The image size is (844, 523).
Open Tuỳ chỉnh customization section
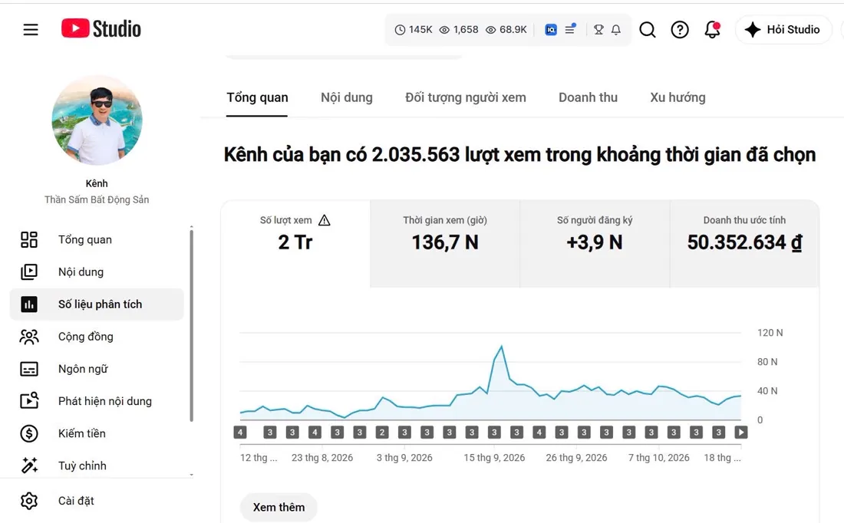click(97, 465)
